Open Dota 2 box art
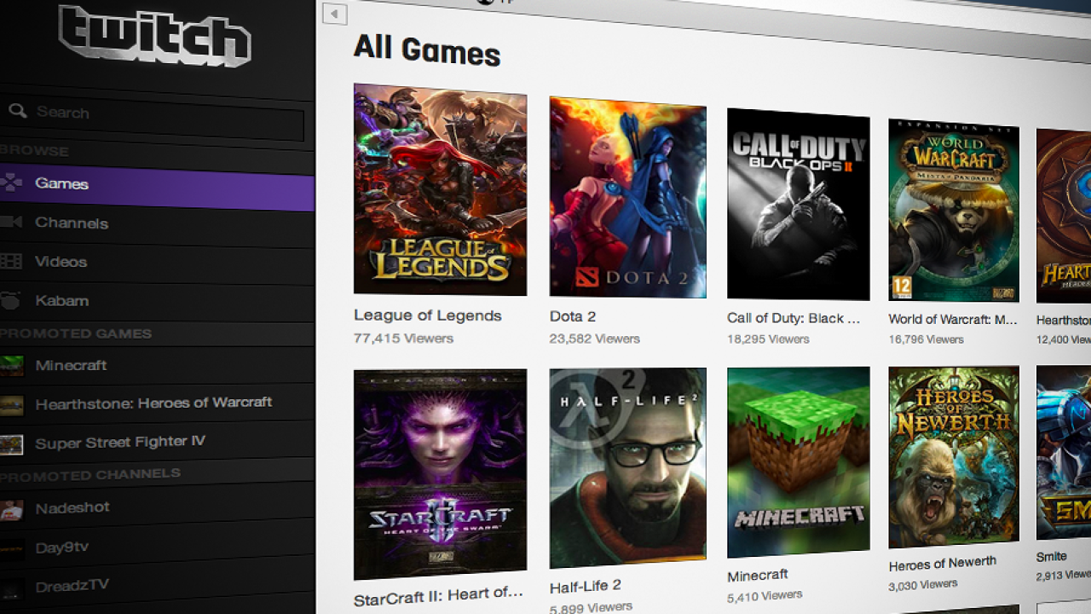The image size is (1091, 614). pos(628,197)
